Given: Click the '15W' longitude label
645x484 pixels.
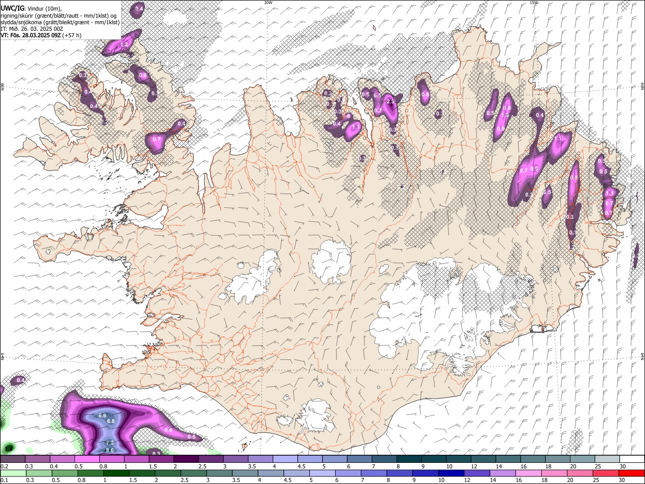Looking at the screenshot, I should [x=534, y=3].
